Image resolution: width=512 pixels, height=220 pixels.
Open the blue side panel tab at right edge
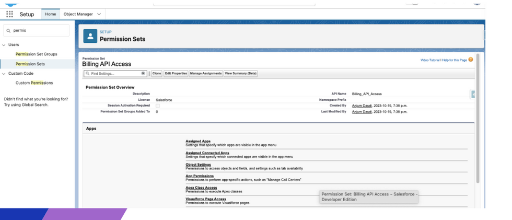pos(473,95)
